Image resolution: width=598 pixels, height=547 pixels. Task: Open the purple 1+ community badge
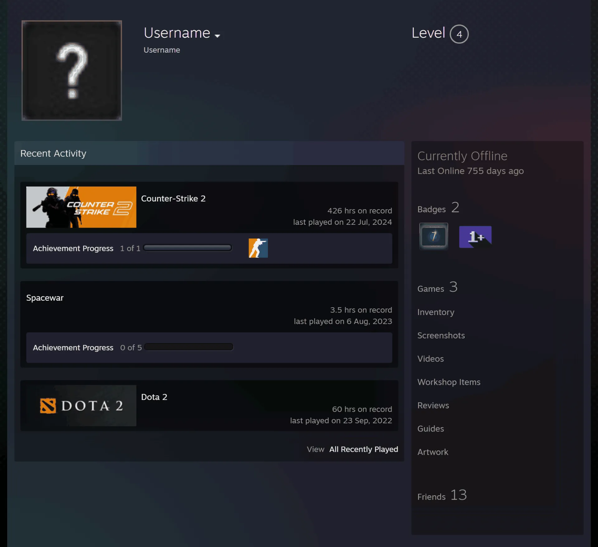point(475,237)
